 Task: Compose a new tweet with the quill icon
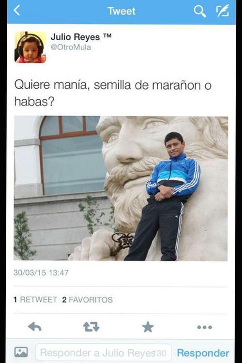tap(223, 11)
